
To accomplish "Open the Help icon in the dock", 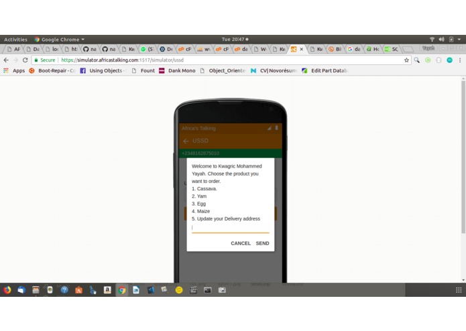I will (x=64, y=290).
